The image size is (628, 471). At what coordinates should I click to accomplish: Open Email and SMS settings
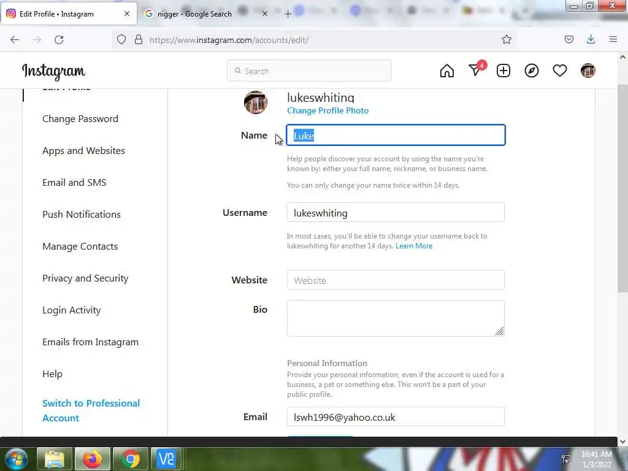[74, 183]
